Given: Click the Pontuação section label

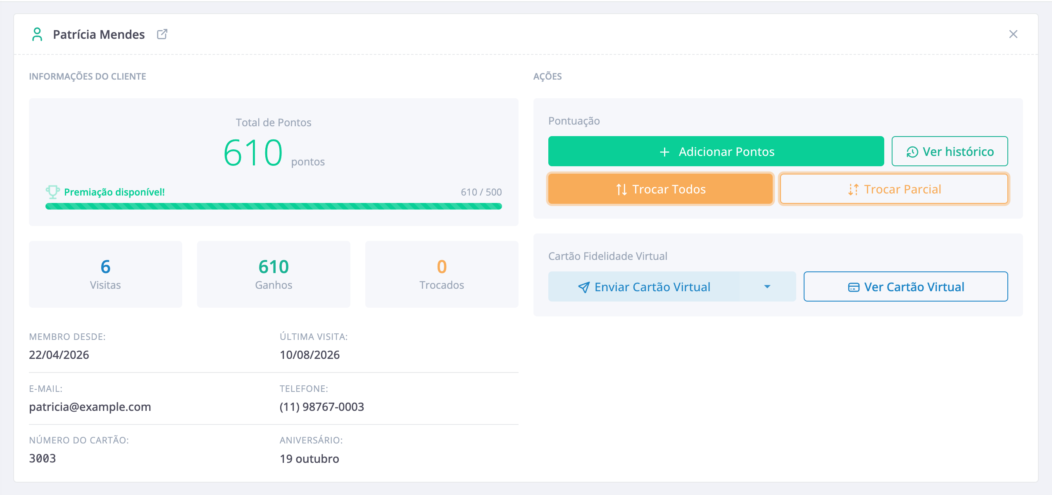Looking at the screenshot, I should coord(574,121).
